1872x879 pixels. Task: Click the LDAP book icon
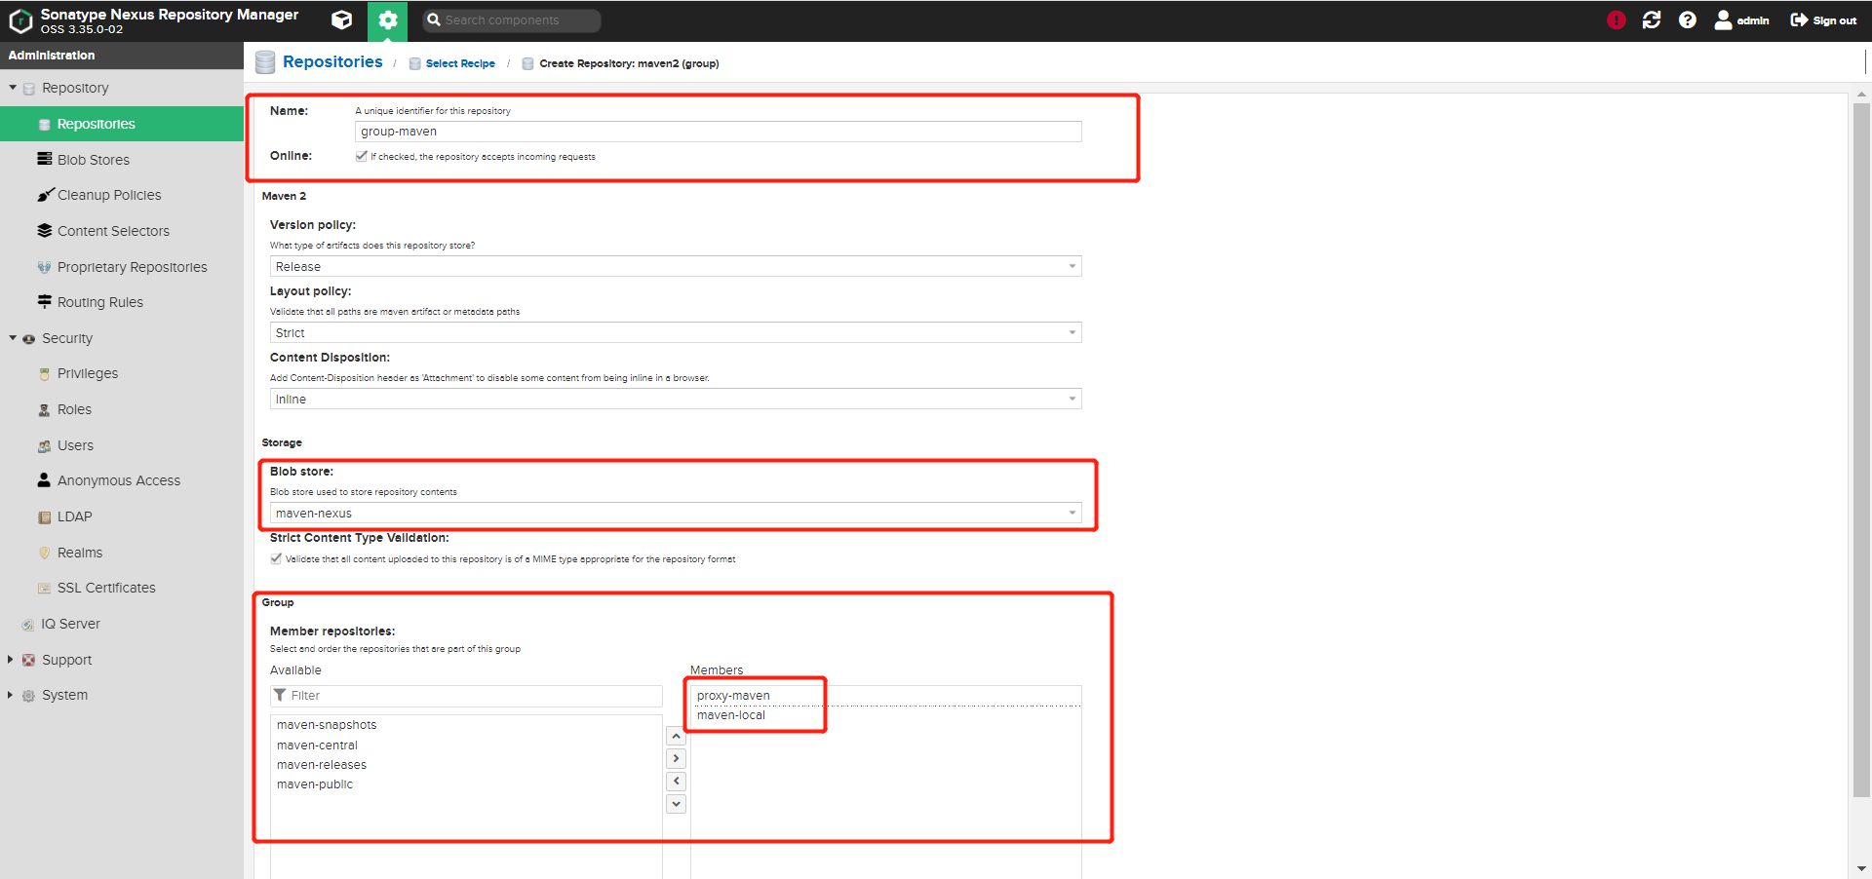(x=45, y=516)
